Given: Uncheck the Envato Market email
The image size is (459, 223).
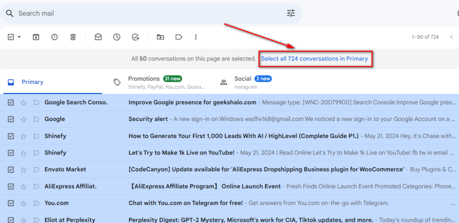Looking at the screenshot, I should click(x=11, y=169).
